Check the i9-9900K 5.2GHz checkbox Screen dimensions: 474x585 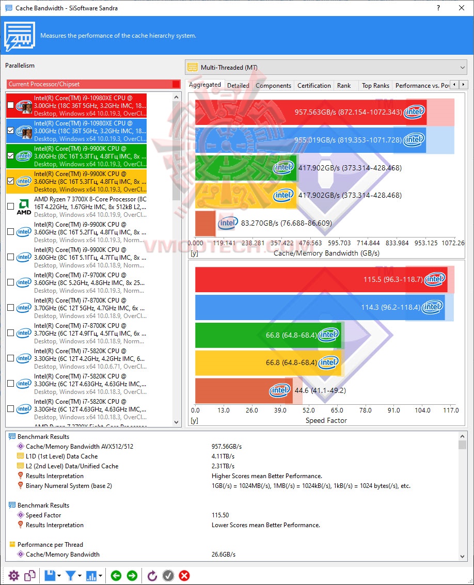(x=10, y=232)
